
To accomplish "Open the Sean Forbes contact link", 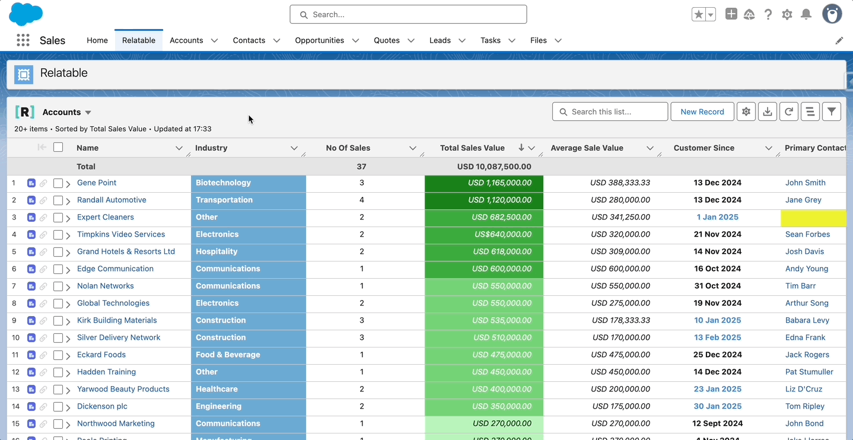I will [x=807, y=234].
